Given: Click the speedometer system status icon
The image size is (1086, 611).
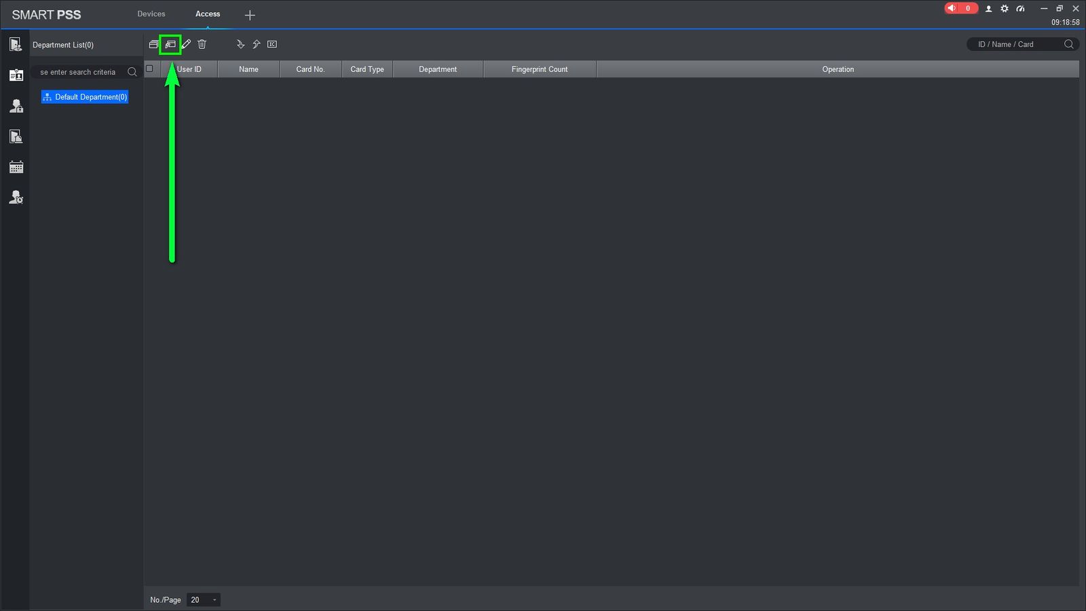Looking at the screenshot, I should click(x=1020, y=8).
